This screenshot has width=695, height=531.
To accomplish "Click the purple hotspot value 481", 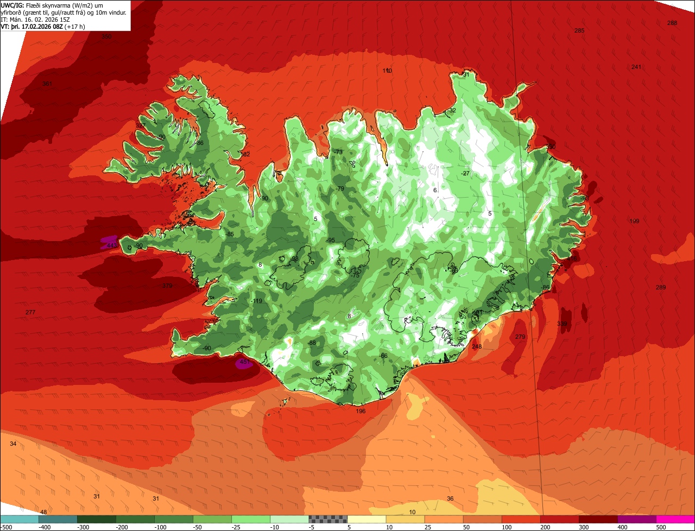I will (x=244, y=362).
